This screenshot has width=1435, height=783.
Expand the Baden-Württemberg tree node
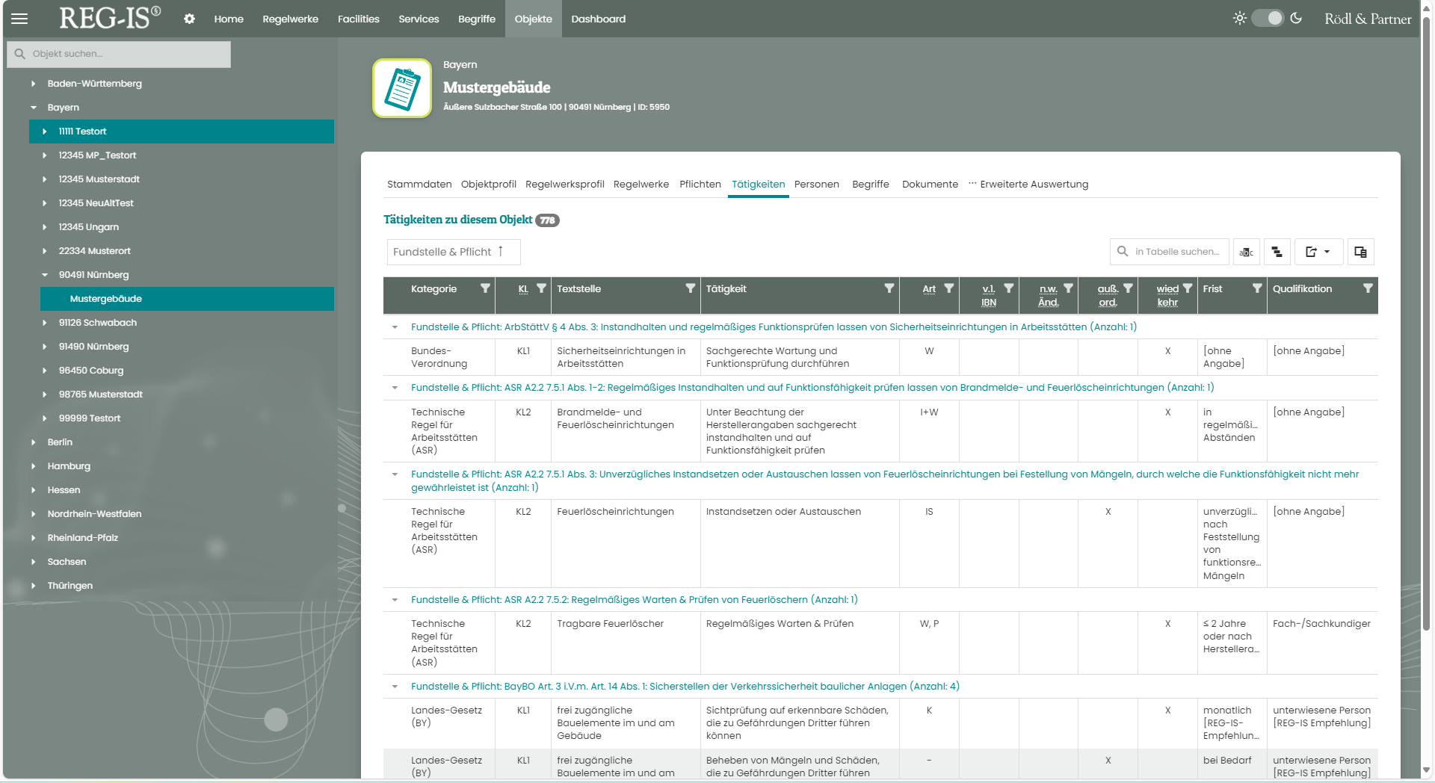tap(34, 84)
